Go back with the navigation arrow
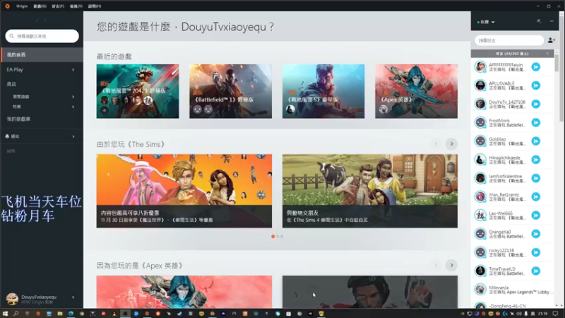Screen dimensions: 565x318 click(37, 20)
